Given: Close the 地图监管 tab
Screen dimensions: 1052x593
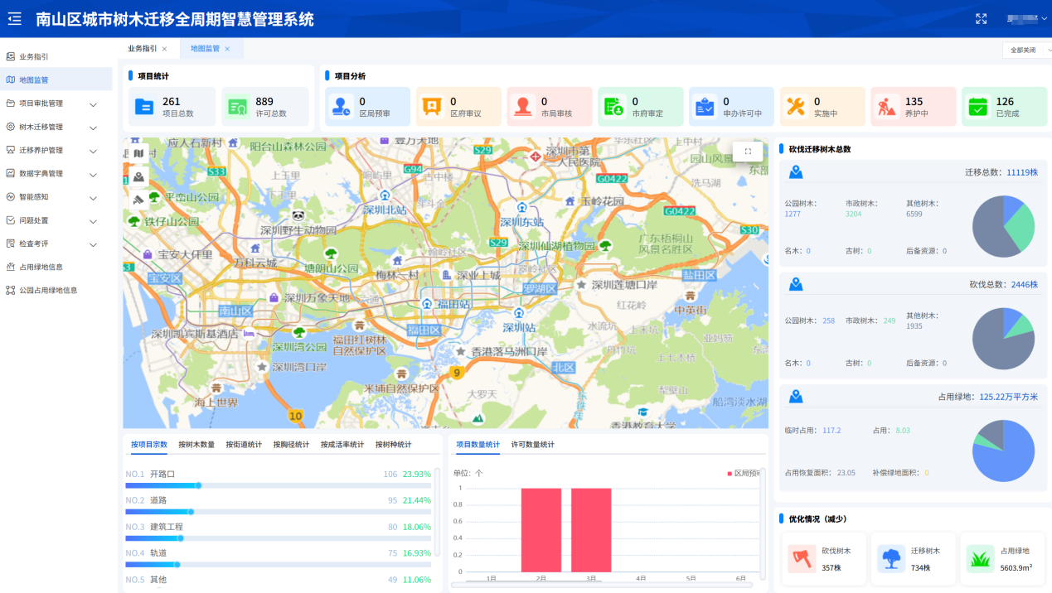Looking at the screenshot, I should (x=227, y=49).
